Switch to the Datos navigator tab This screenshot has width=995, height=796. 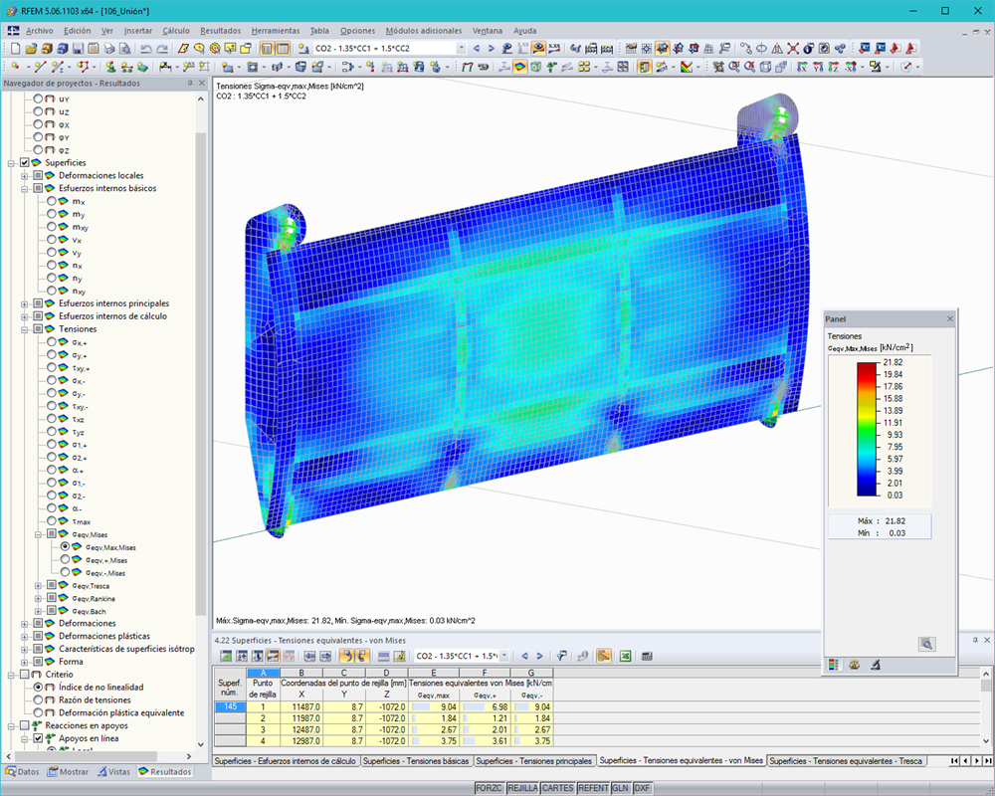click(x=23, y=772)
